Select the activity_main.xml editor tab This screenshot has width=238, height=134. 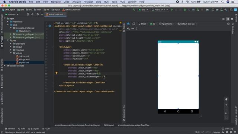tap(55, 14)
